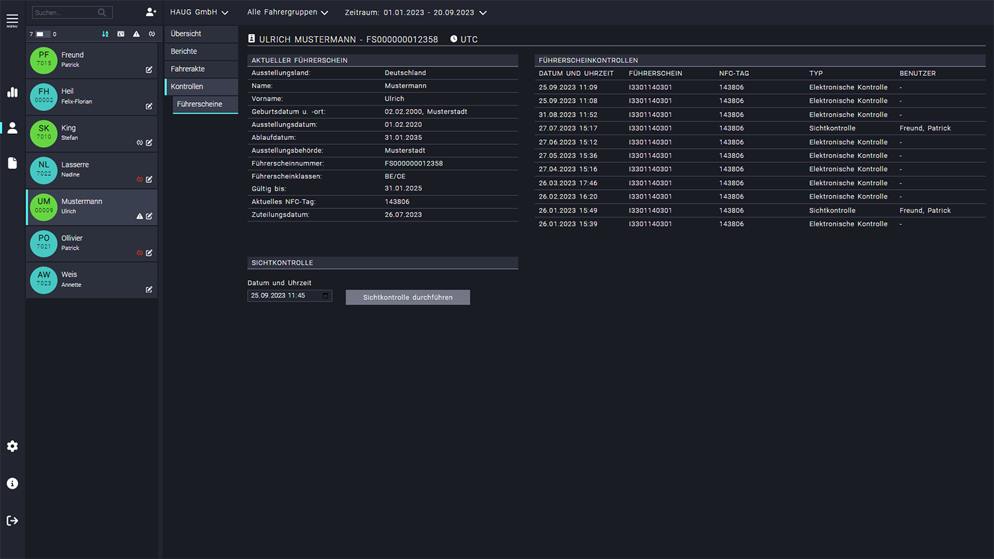Click Sichtkontrolle durchführen button

tap(407, 297)
